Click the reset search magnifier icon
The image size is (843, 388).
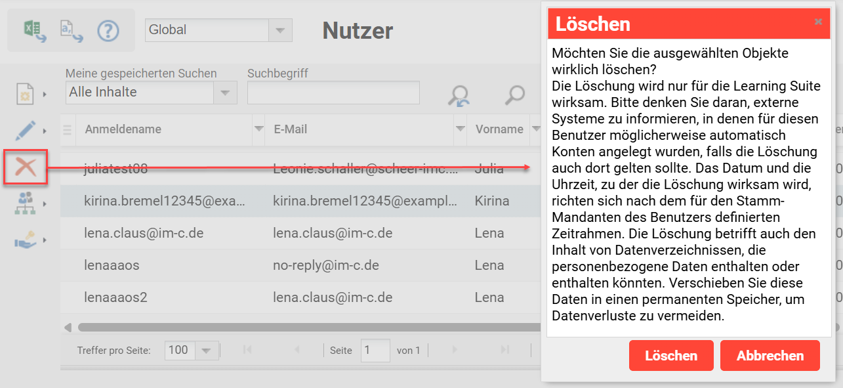click(458, 95)
